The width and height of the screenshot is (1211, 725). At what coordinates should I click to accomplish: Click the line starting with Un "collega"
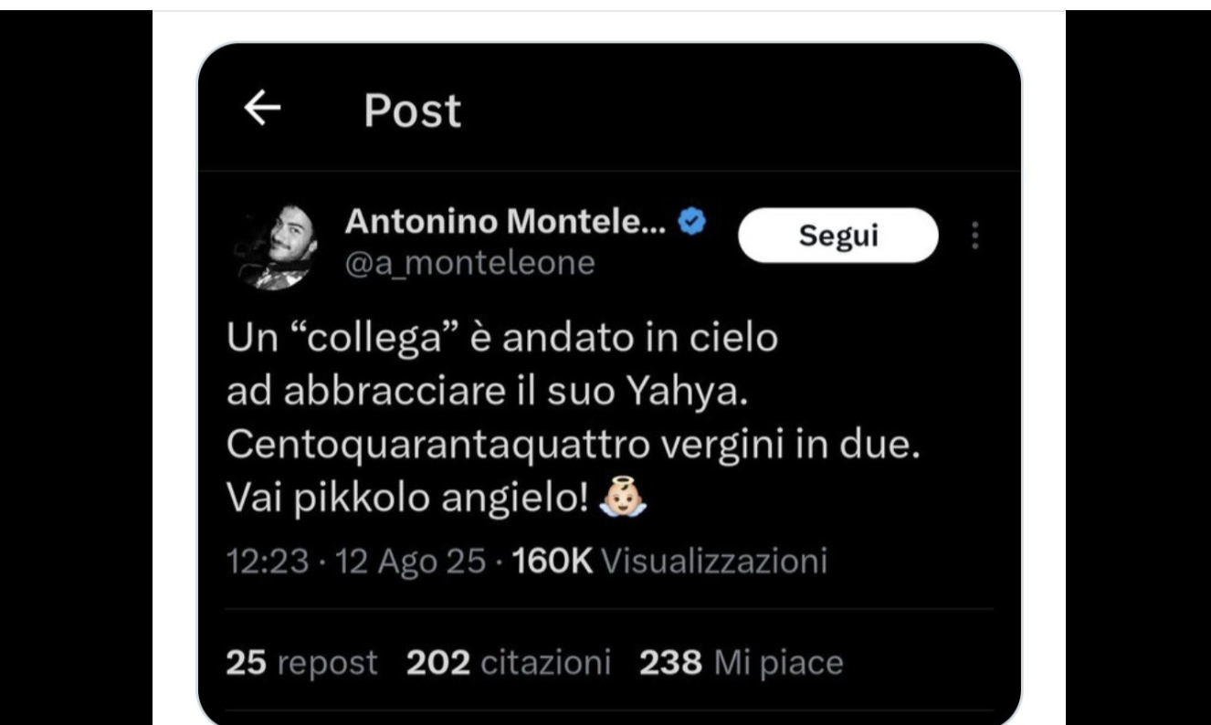coord(501,338)
